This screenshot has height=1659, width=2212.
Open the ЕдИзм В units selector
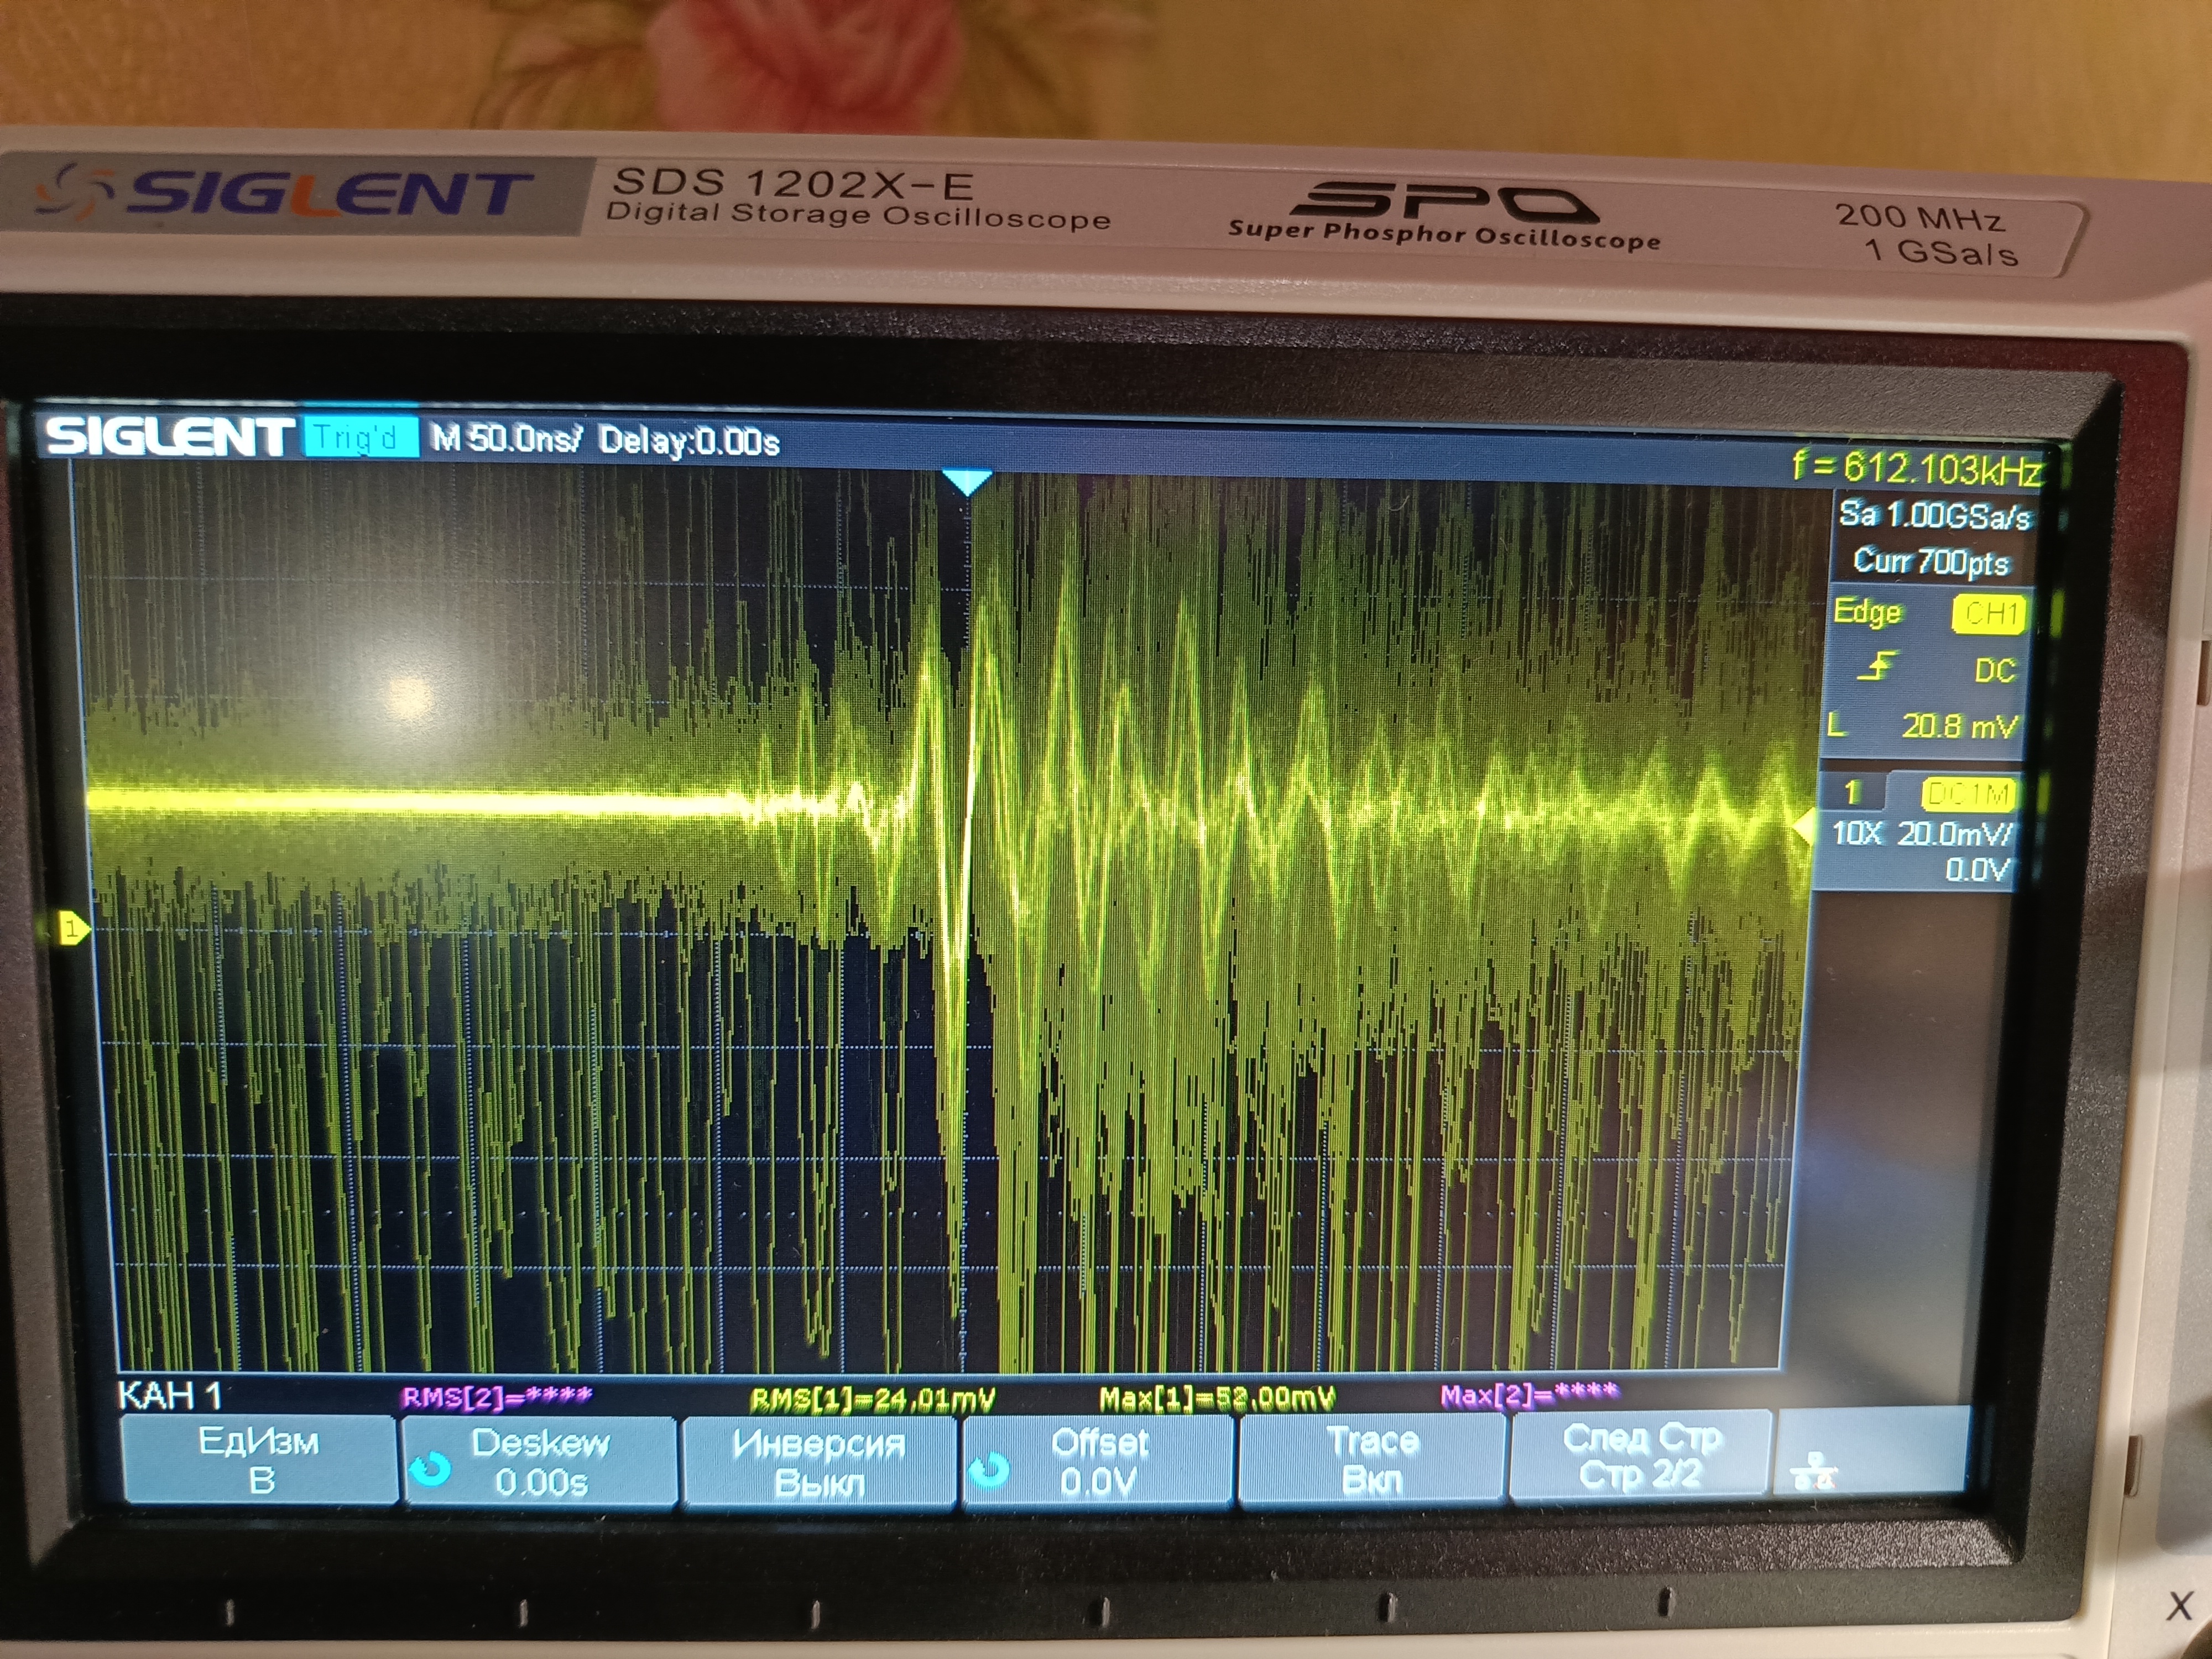(x=259, y=1460)
